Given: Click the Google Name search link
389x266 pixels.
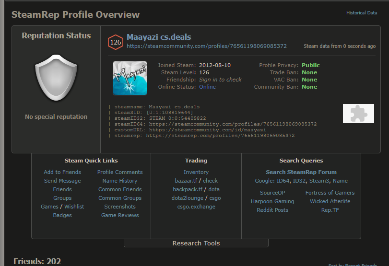Looking at the screenshot, I should coord(340,181).
